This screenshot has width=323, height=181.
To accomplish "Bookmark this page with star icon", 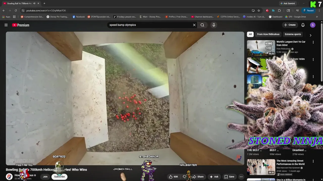I will [x=259, y=11].
